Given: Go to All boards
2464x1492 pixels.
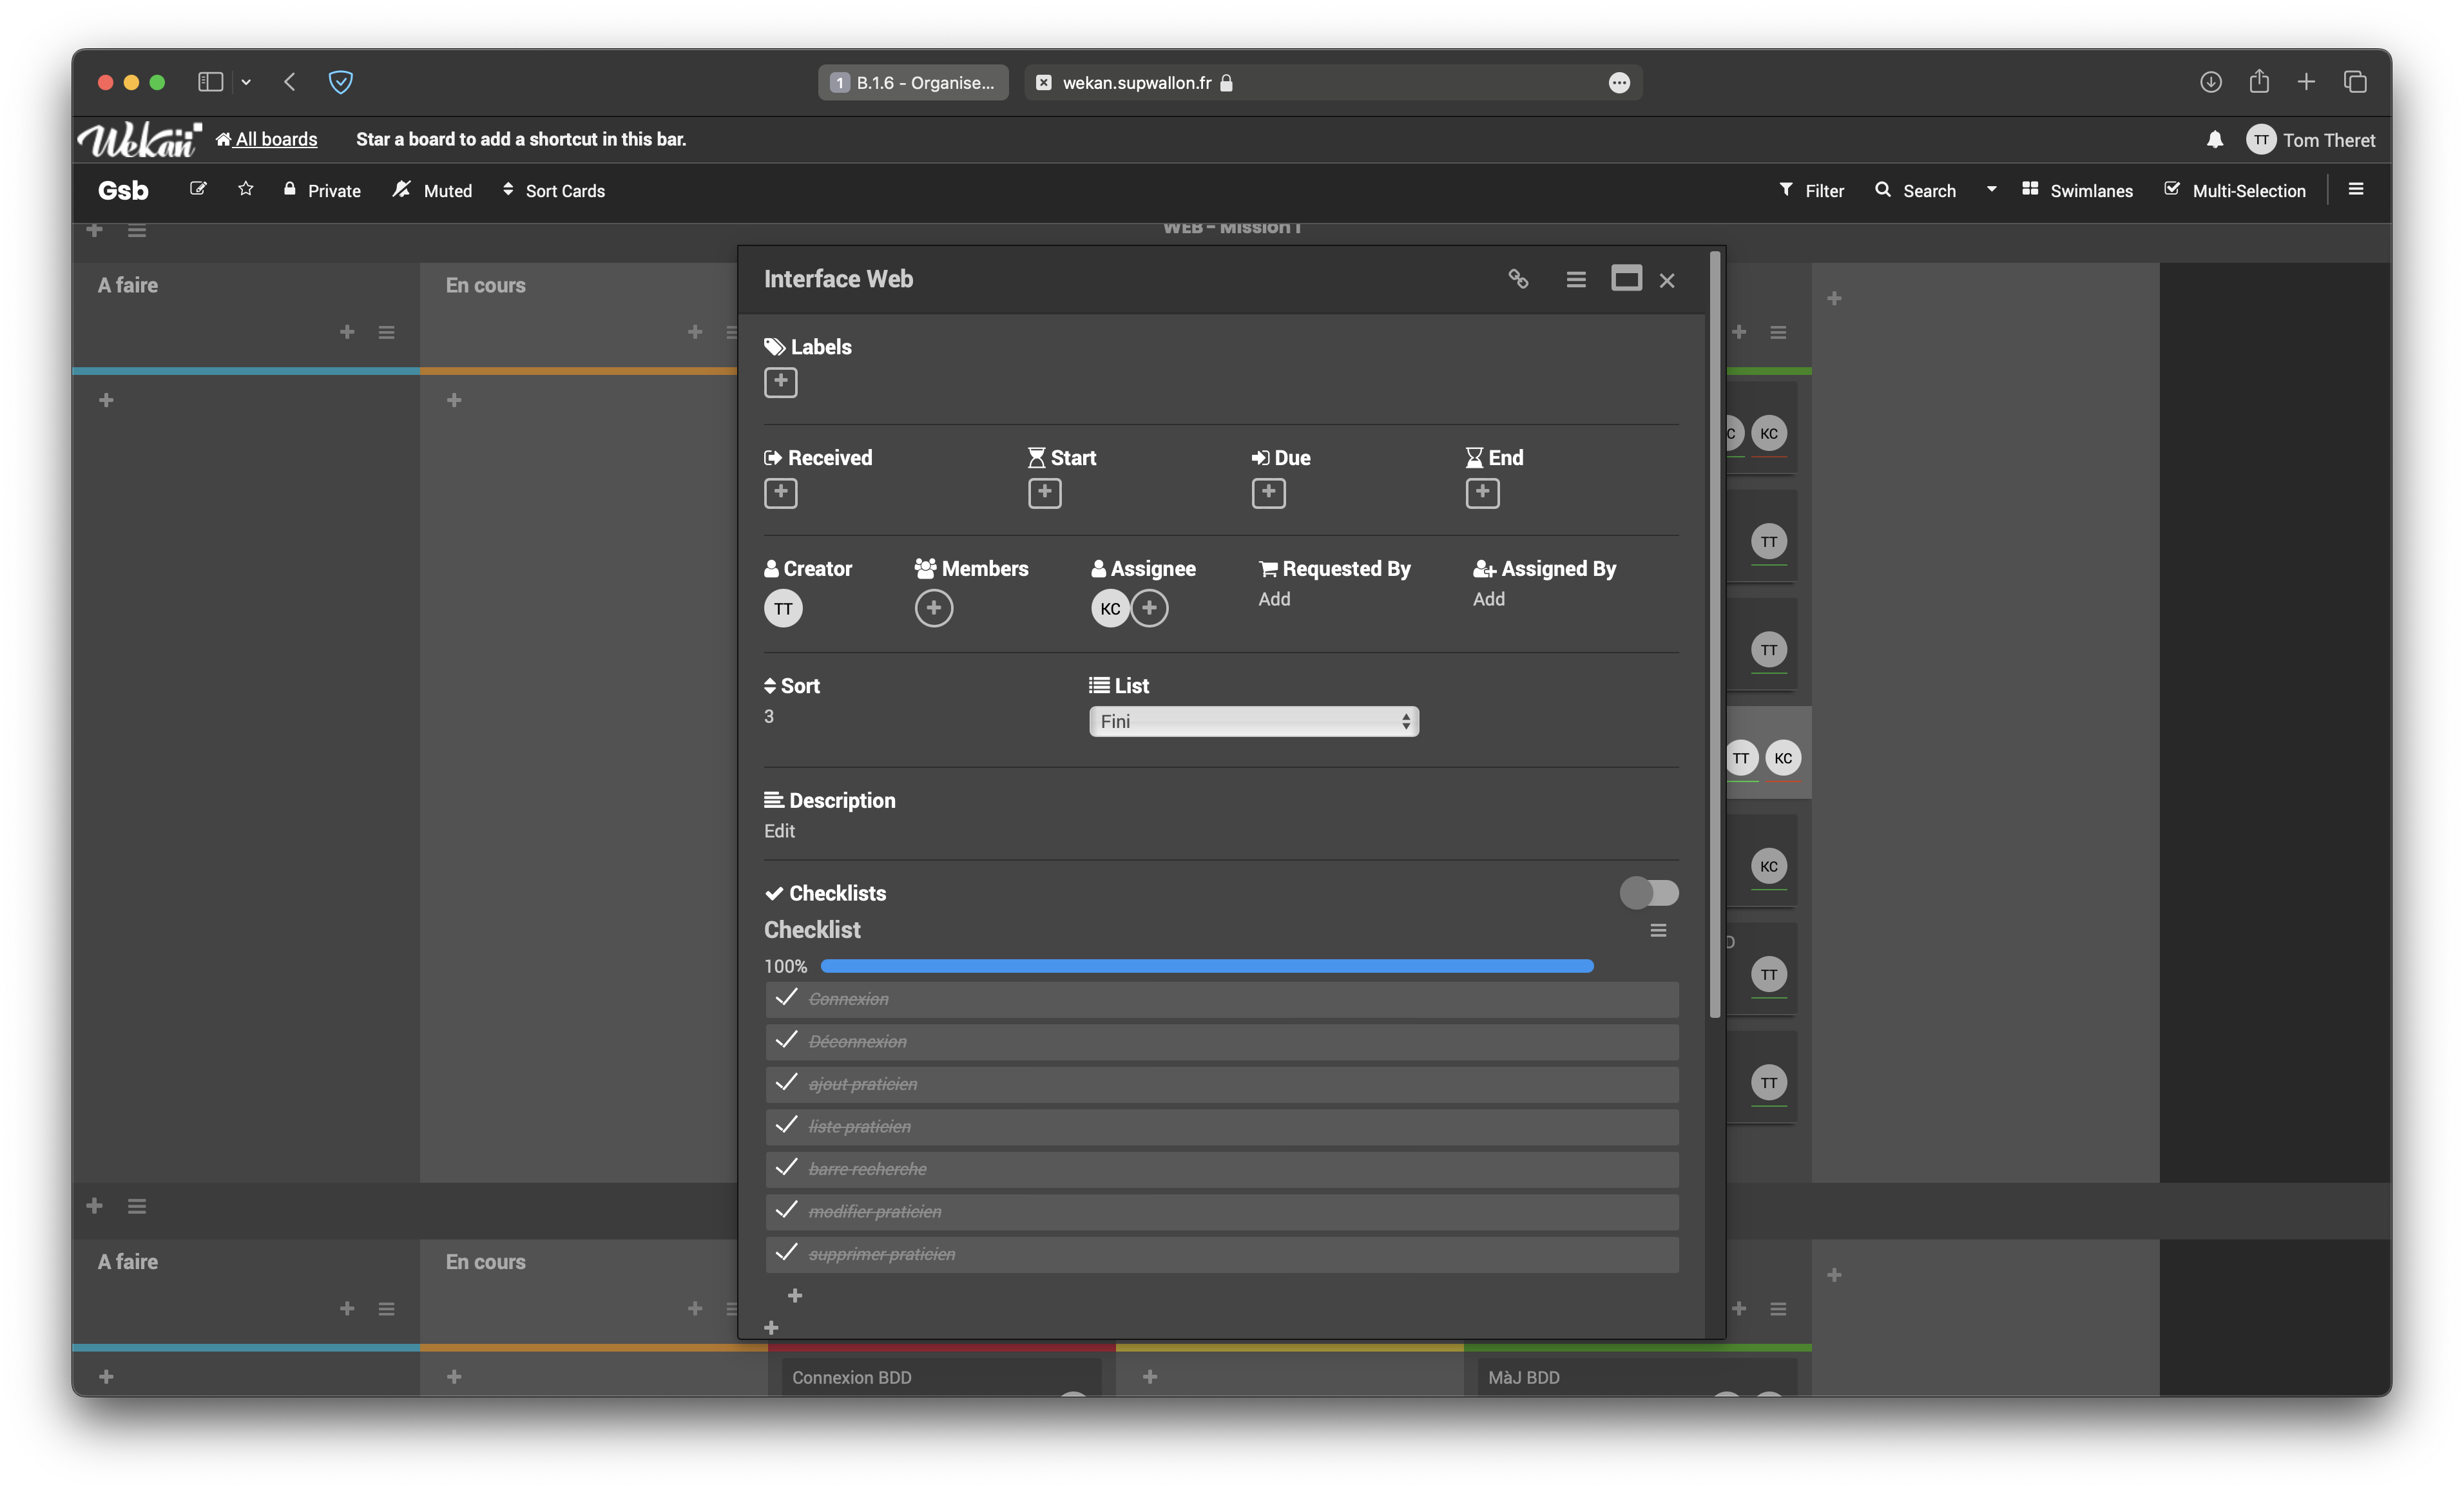Looking at the screenshot, I should pyautogui.click(x=266, y=139).
